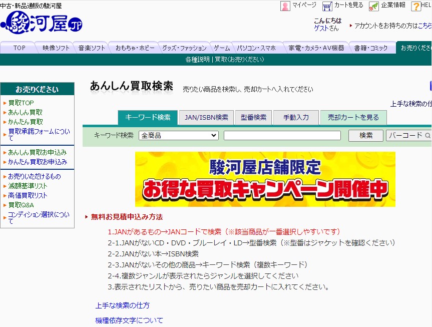Click the keyword search text field
Screen dimensions: 432x327
tap(282, 135)
